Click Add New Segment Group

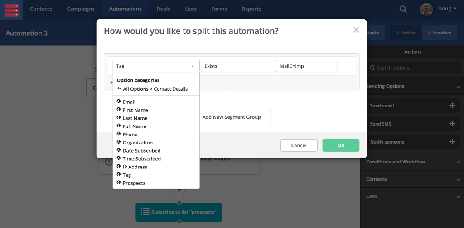232,117
